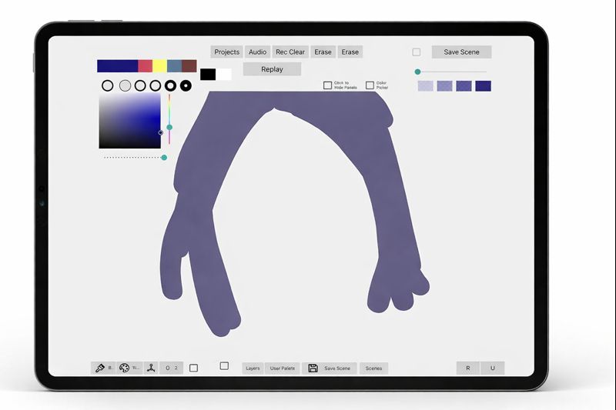The height and width of the screenshot is (410, 616).
Task: Open the Layers panel
Action: click(x=253, y=368)
